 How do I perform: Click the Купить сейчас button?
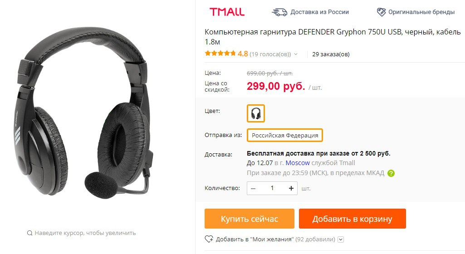[x=250, y=219]
